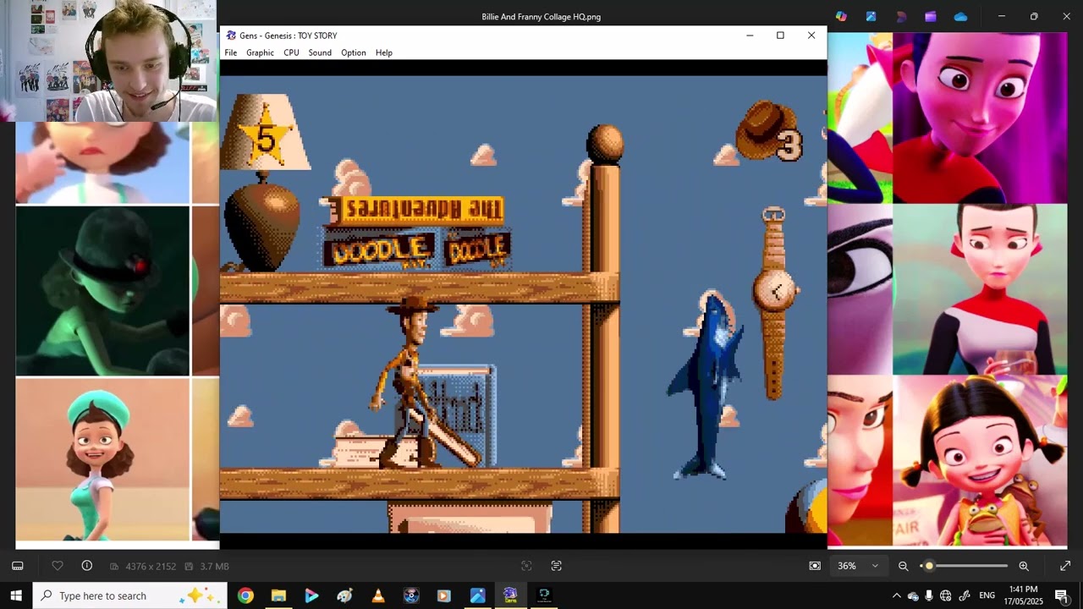Open the Sound menu in Gens
Viewport: 1083px width, 609px height.
[320, 52]
